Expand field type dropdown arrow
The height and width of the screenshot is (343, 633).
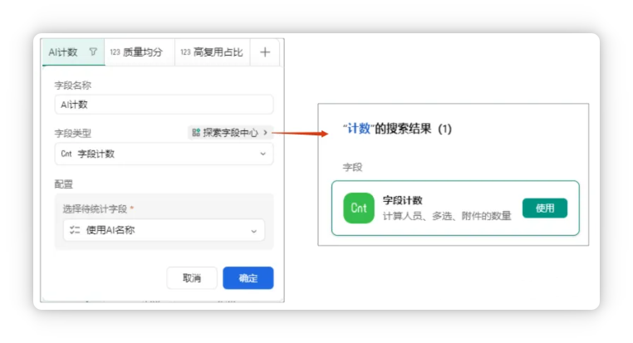click(263, 154)
